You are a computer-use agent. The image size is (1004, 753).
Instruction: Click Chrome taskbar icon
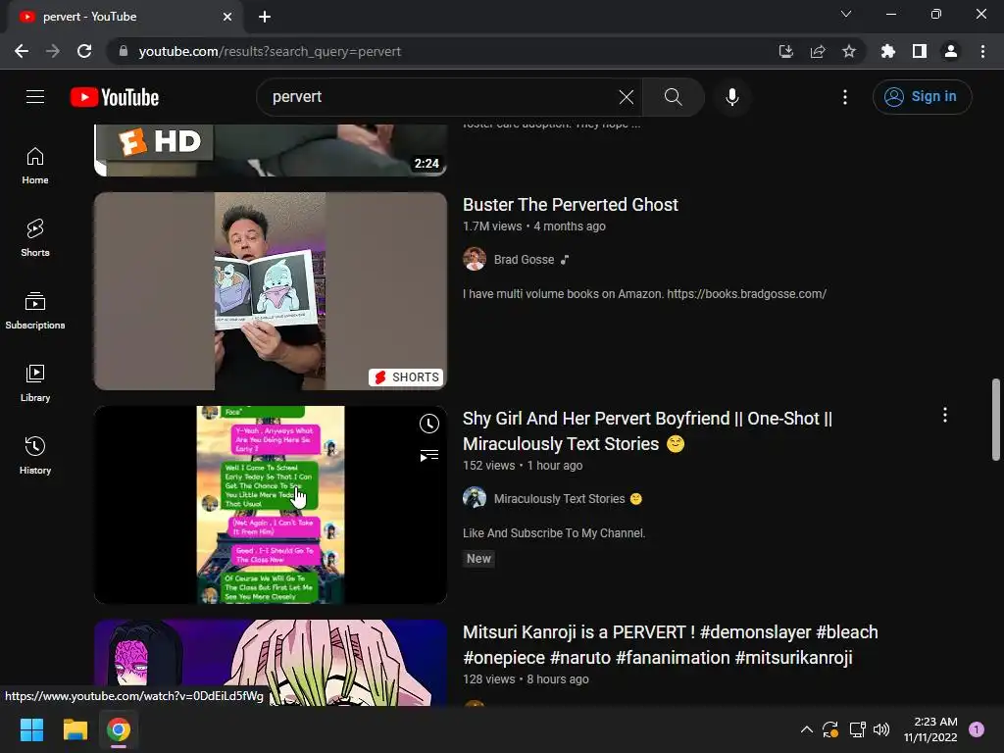(x=119, y=729)
